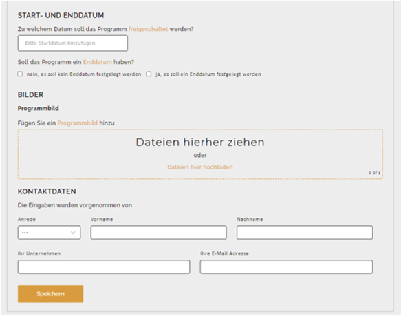The height and width of the screenshot is (316, 401).
Task: Check the 'ja, ein Enddatum festgelegt' checkbox
Action: (149, 74)
